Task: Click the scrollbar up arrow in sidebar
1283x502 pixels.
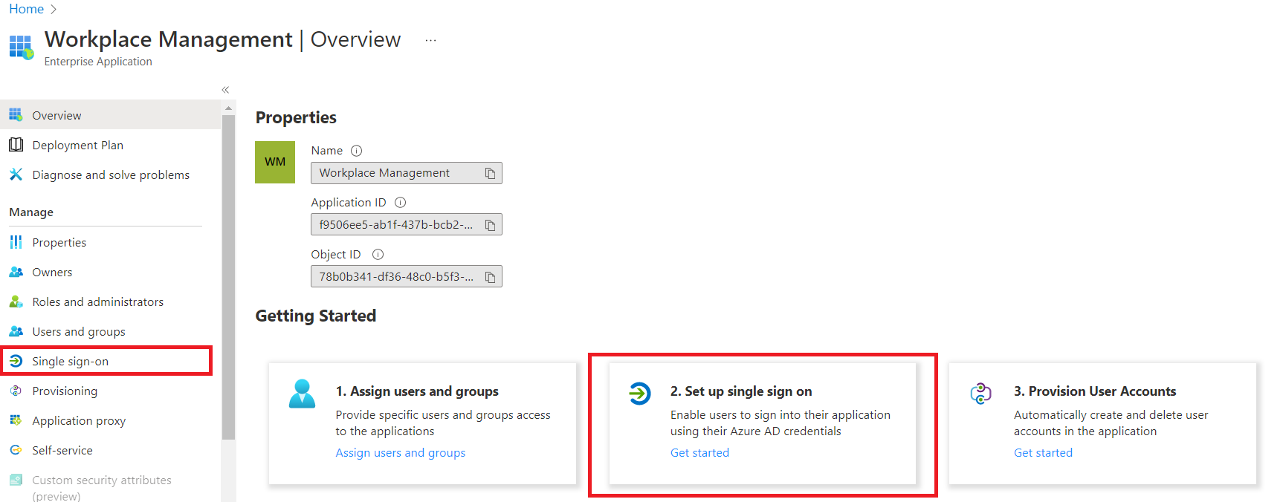Action: coord(228,108)
